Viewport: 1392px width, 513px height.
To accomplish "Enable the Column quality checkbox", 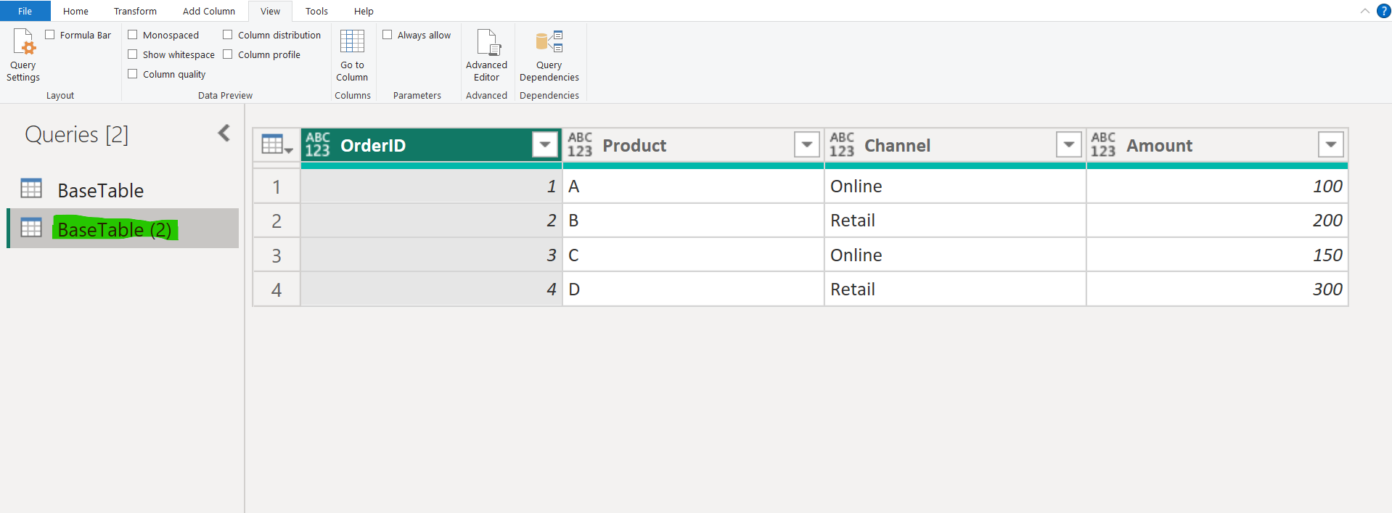I will tap(133, 74).
